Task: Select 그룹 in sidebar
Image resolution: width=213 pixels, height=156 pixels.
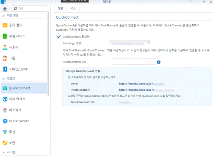Action: tap(24, 58)
